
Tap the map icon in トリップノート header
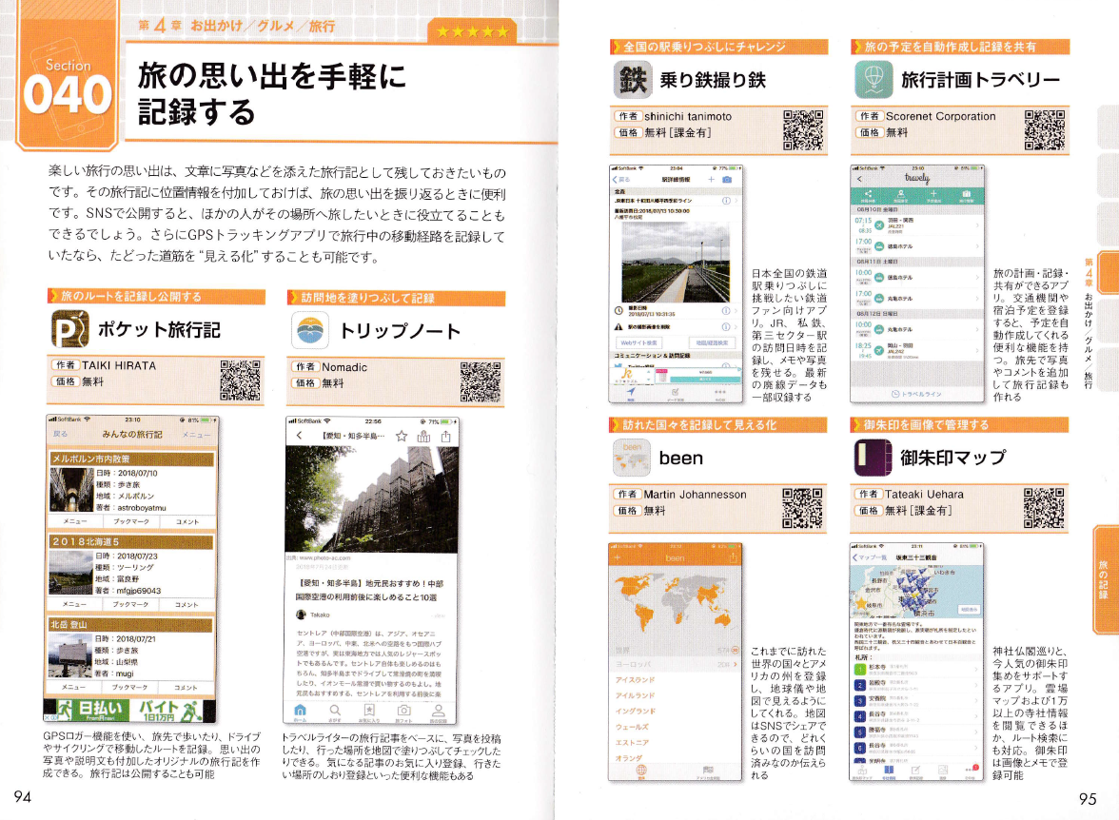tap(424, 436)
